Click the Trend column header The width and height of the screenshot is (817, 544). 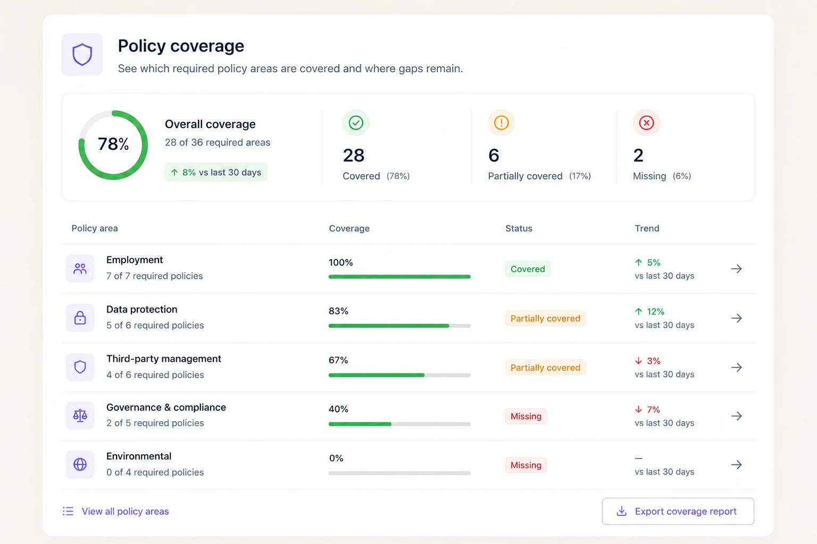coord(647,228)
